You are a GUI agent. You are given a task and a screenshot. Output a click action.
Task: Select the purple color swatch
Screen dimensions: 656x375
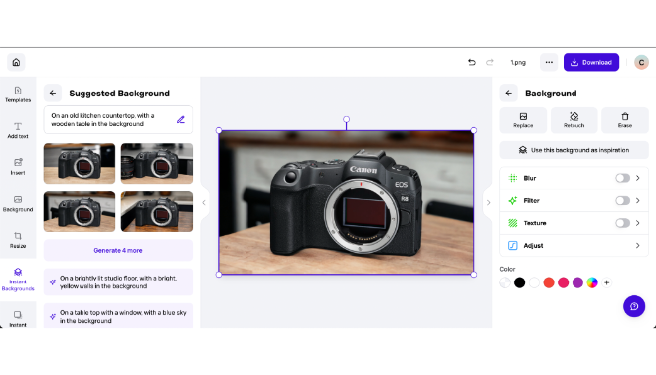[x=577, y=282]
